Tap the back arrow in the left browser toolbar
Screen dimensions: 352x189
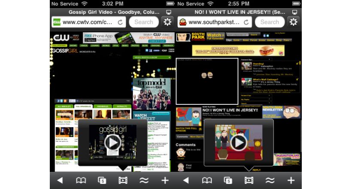pos(60,180)
